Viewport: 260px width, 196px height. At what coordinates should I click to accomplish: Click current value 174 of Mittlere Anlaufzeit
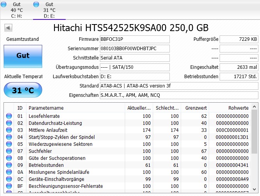click(x=147, y=130)
